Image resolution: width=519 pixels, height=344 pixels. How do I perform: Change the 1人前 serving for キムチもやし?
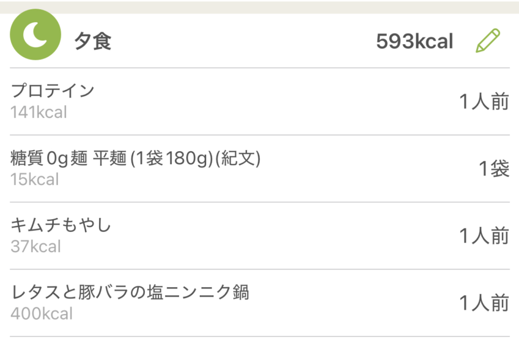484,236
